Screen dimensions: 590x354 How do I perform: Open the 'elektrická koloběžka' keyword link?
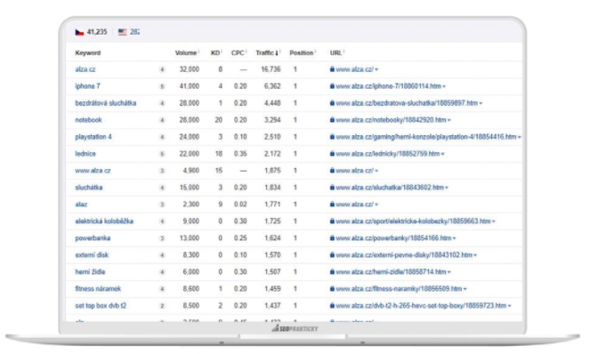(x=104, y=221)
